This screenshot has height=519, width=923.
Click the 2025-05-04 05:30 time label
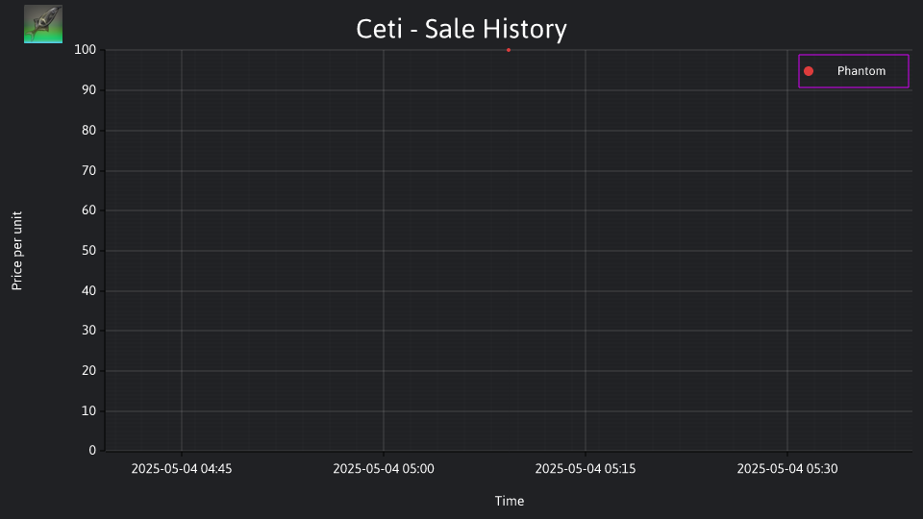787,468
